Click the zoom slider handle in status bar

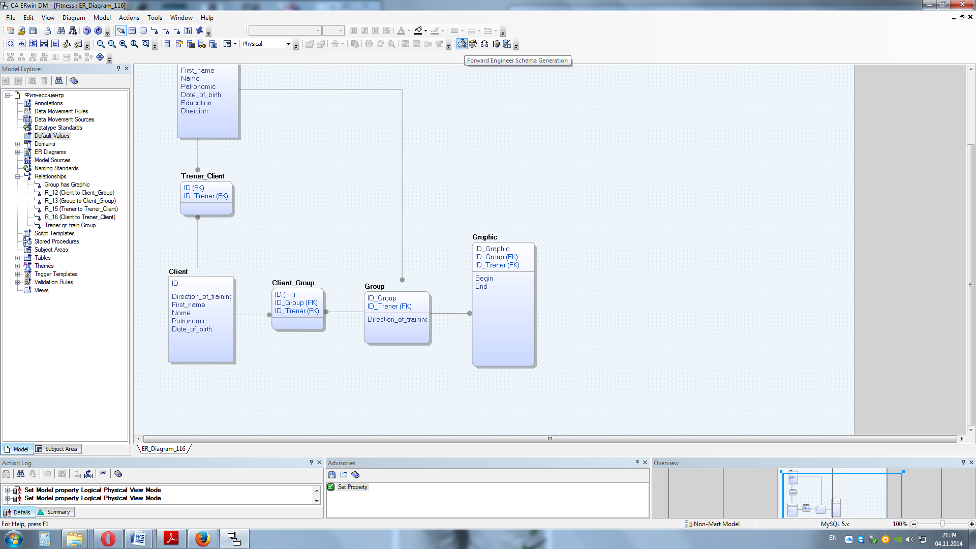[x=942, y=524]
